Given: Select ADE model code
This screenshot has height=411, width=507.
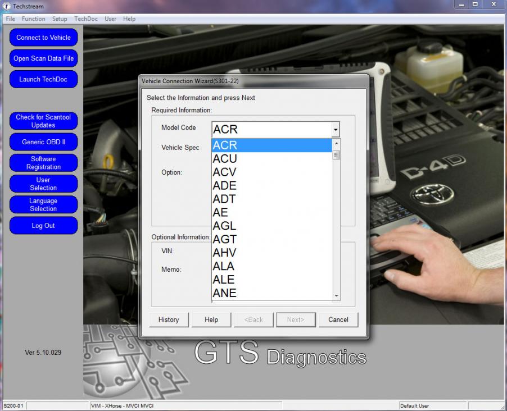Looking at the screenshot, I should [x=271, y=185].
